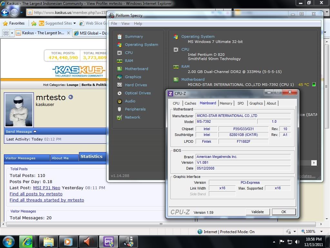This screenshot has height=248, width=330.
Task: Open Audio speaker icon in Speccy sidebar
Action: (120, 101)
